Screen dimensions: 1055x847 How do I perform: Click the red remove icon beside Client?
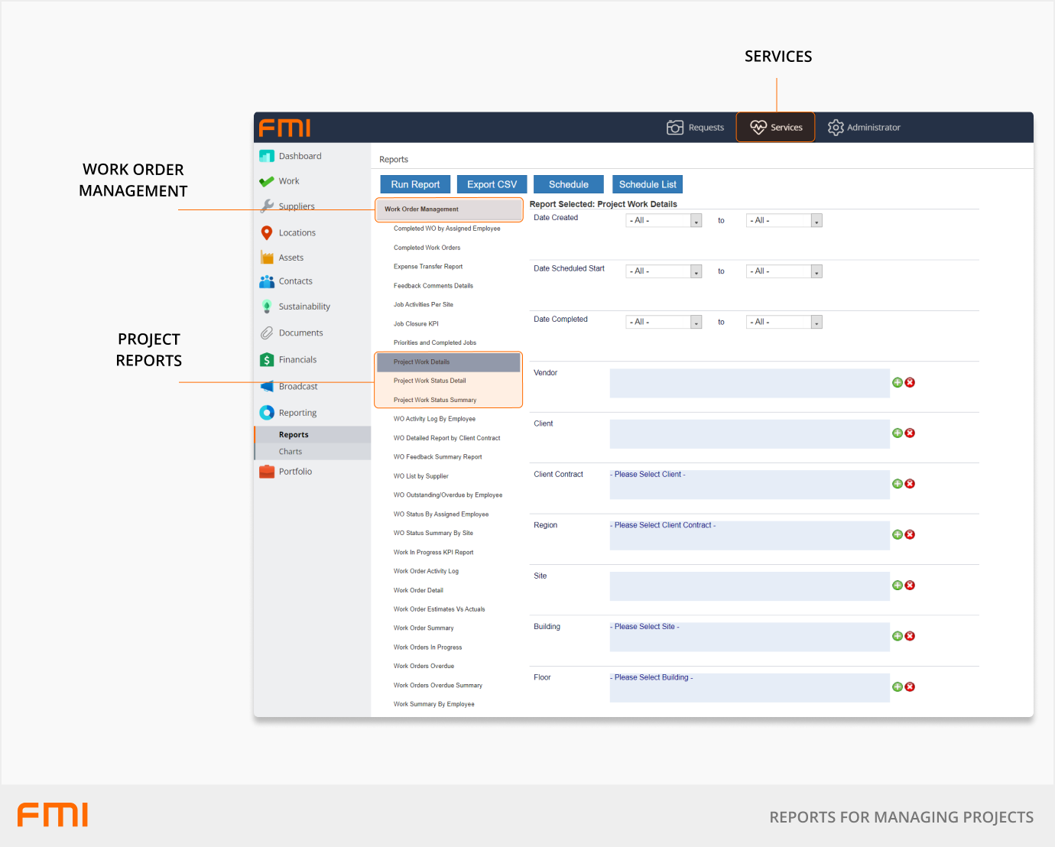click(x=910, y=433)
